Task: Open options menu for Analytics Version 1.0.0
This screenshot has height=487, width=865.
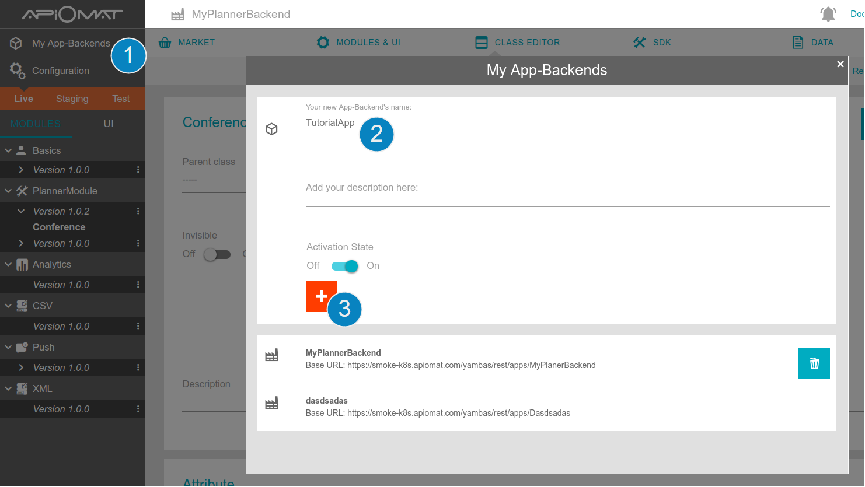Action: 138,285
